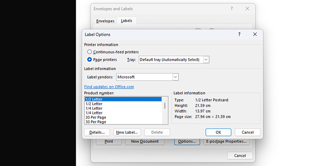Cancel the Envelopes and Labels window
Screen dimensions: 317x166
pos(240,156)
